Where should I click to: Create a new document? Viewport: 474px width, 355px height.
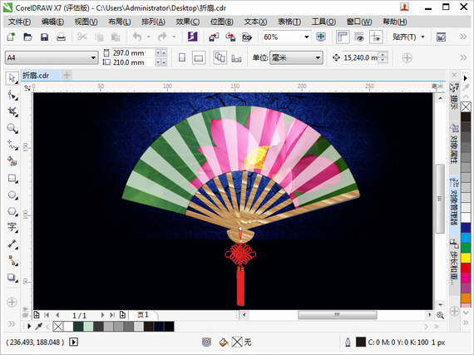[11, 37]
